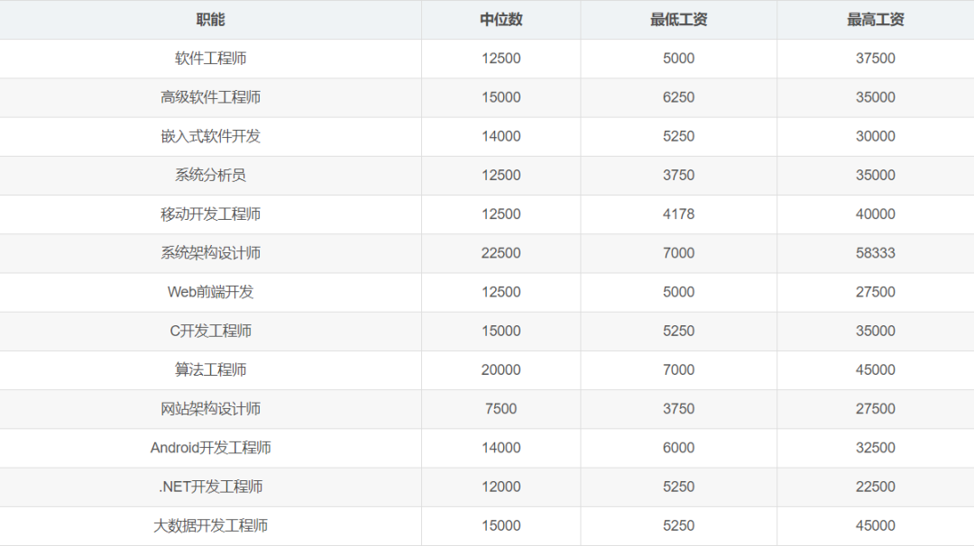Viewport: 974px width, 546px height.
Task: Select the 软件工程师 row label
Action: [210, 59]
